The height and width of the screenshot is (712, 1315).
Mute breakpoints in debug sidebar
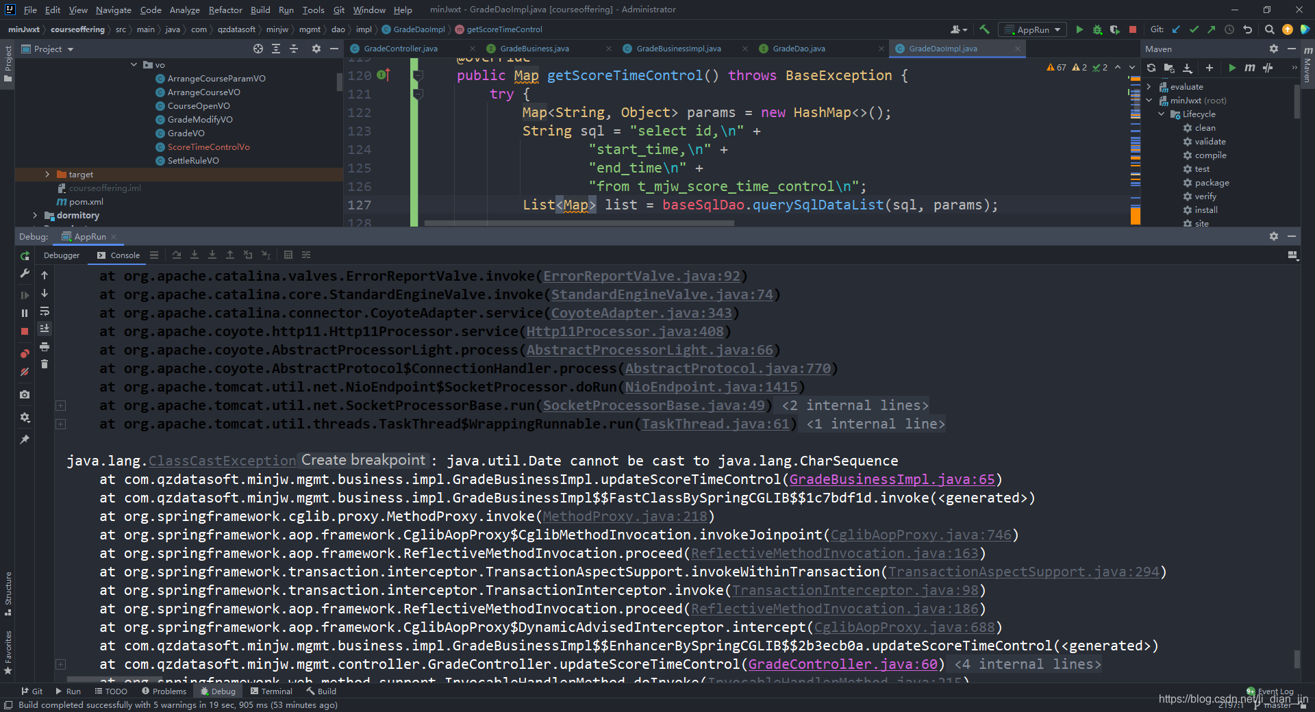pos(25,372)
